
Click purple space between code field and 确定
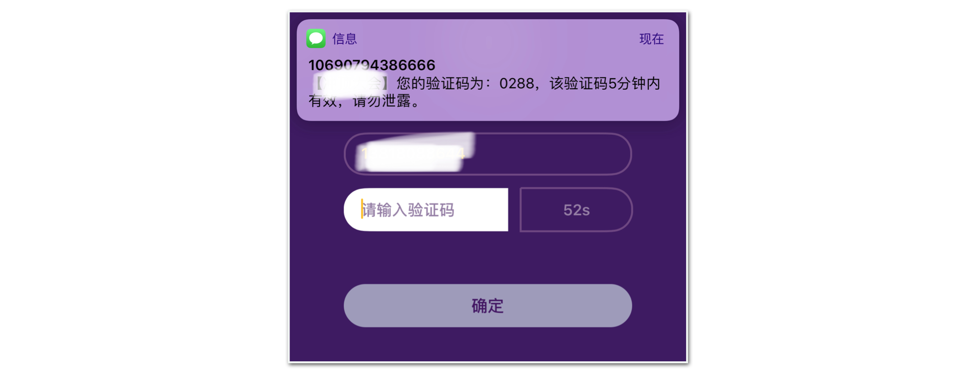[487, 258]
